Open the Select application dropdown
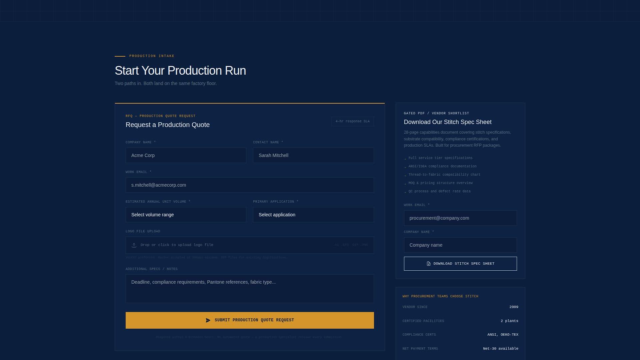The height and width of the screenshot is (360, 640). pyautogui.click(x=313, y=215)
